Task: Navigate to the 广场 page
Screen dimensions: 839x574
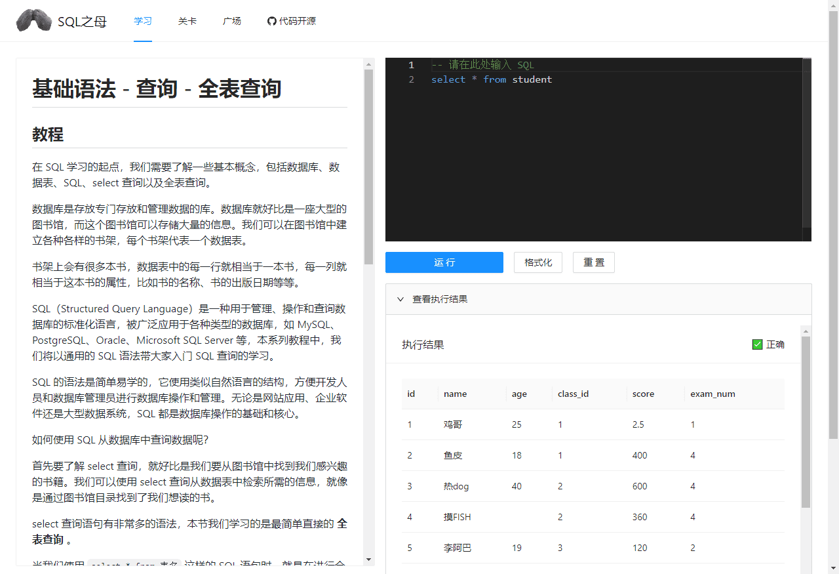Action: [x=231, y=20]
